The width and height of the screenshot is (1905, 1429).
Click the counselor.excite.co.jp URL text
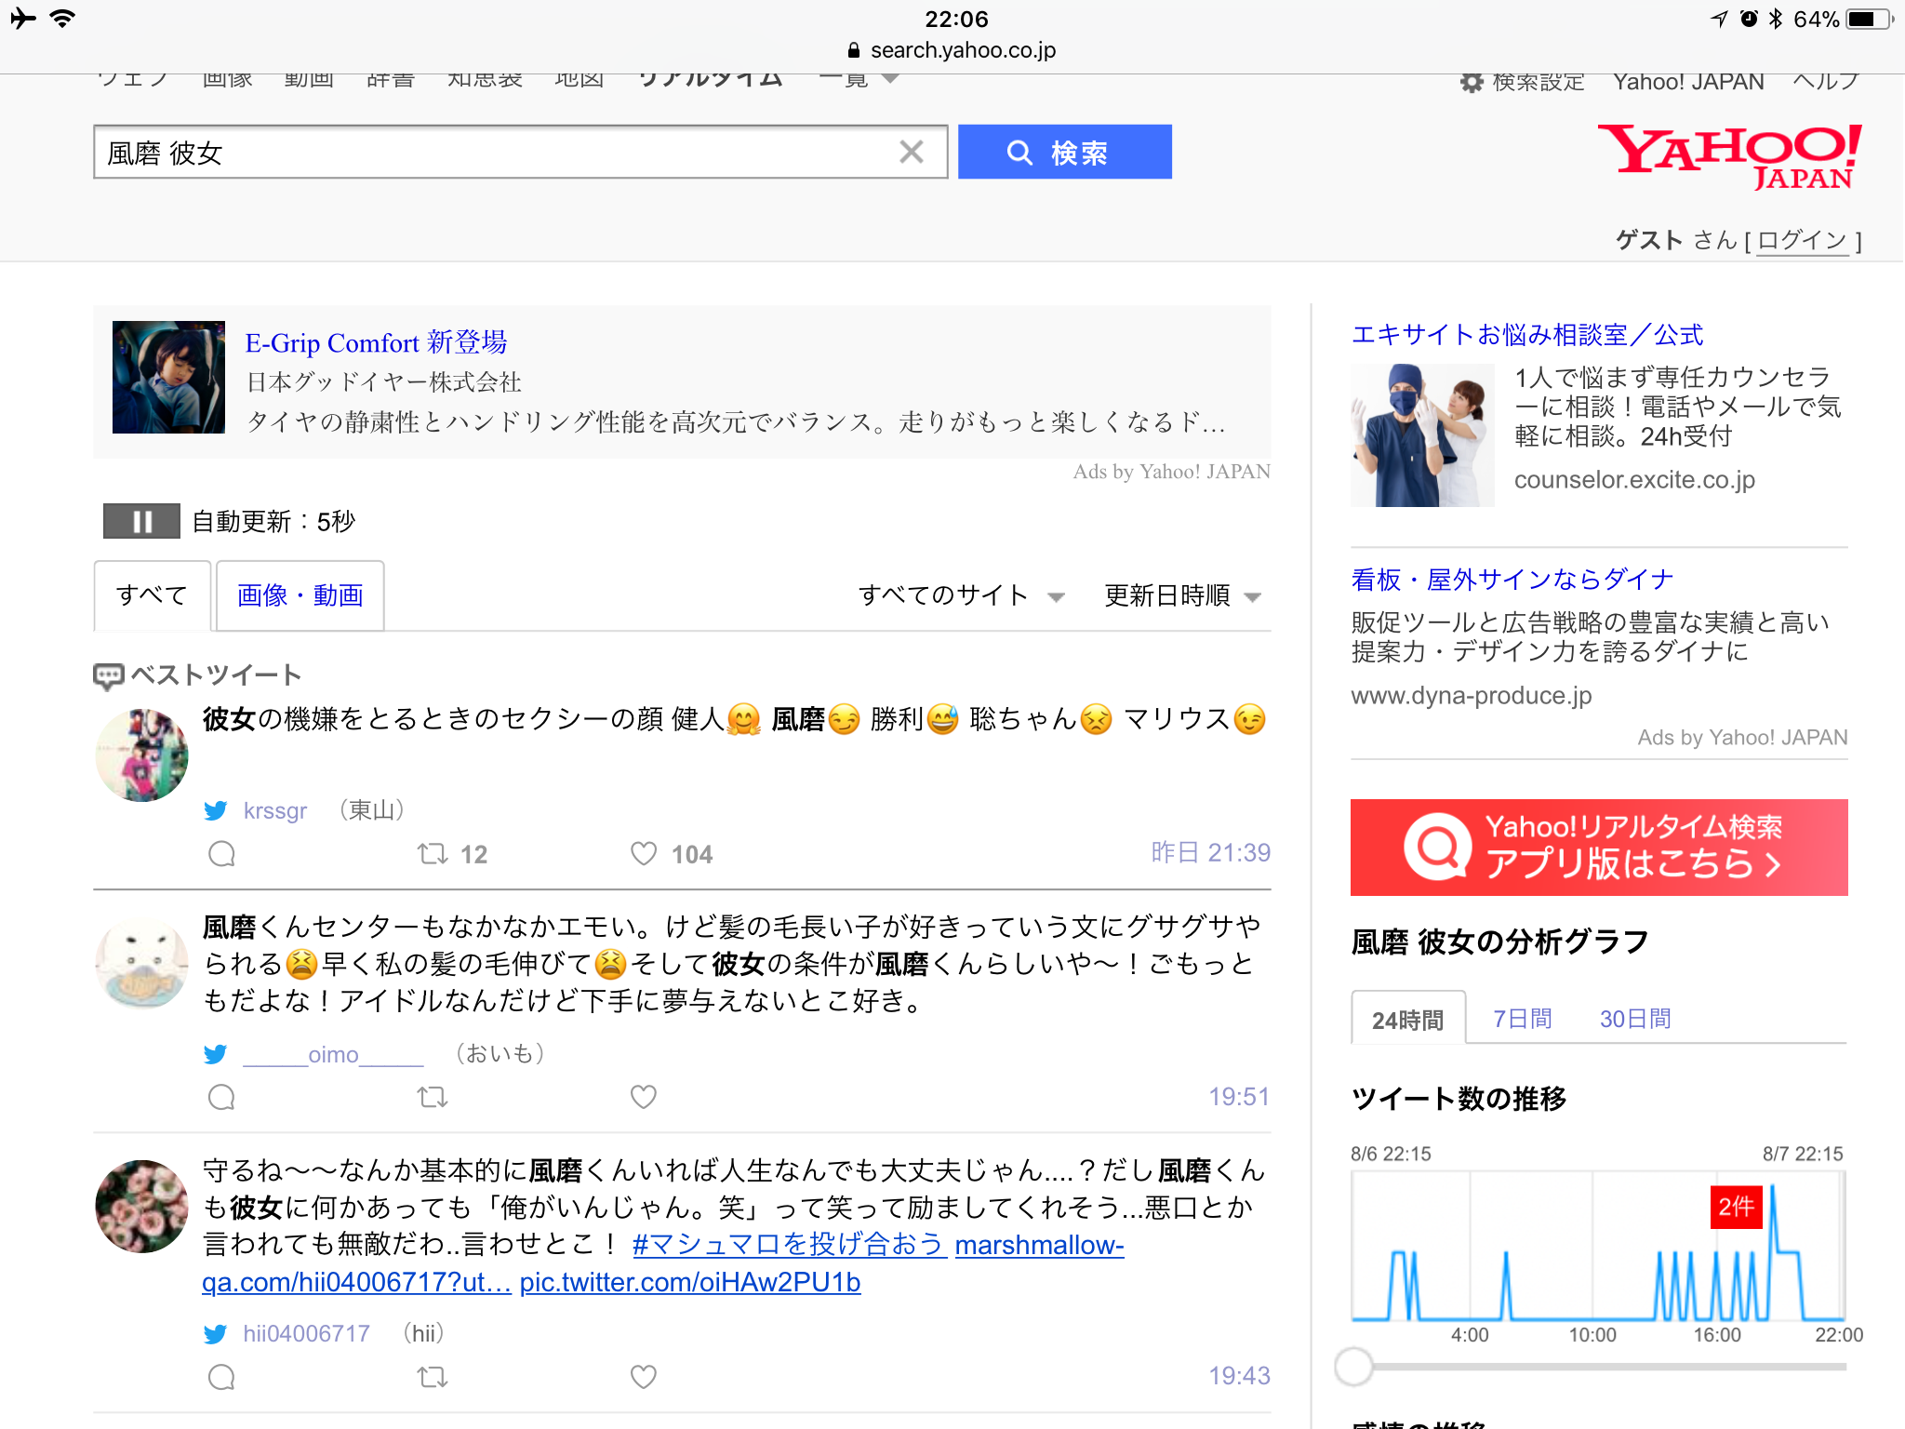click(x=1634, y=480)
